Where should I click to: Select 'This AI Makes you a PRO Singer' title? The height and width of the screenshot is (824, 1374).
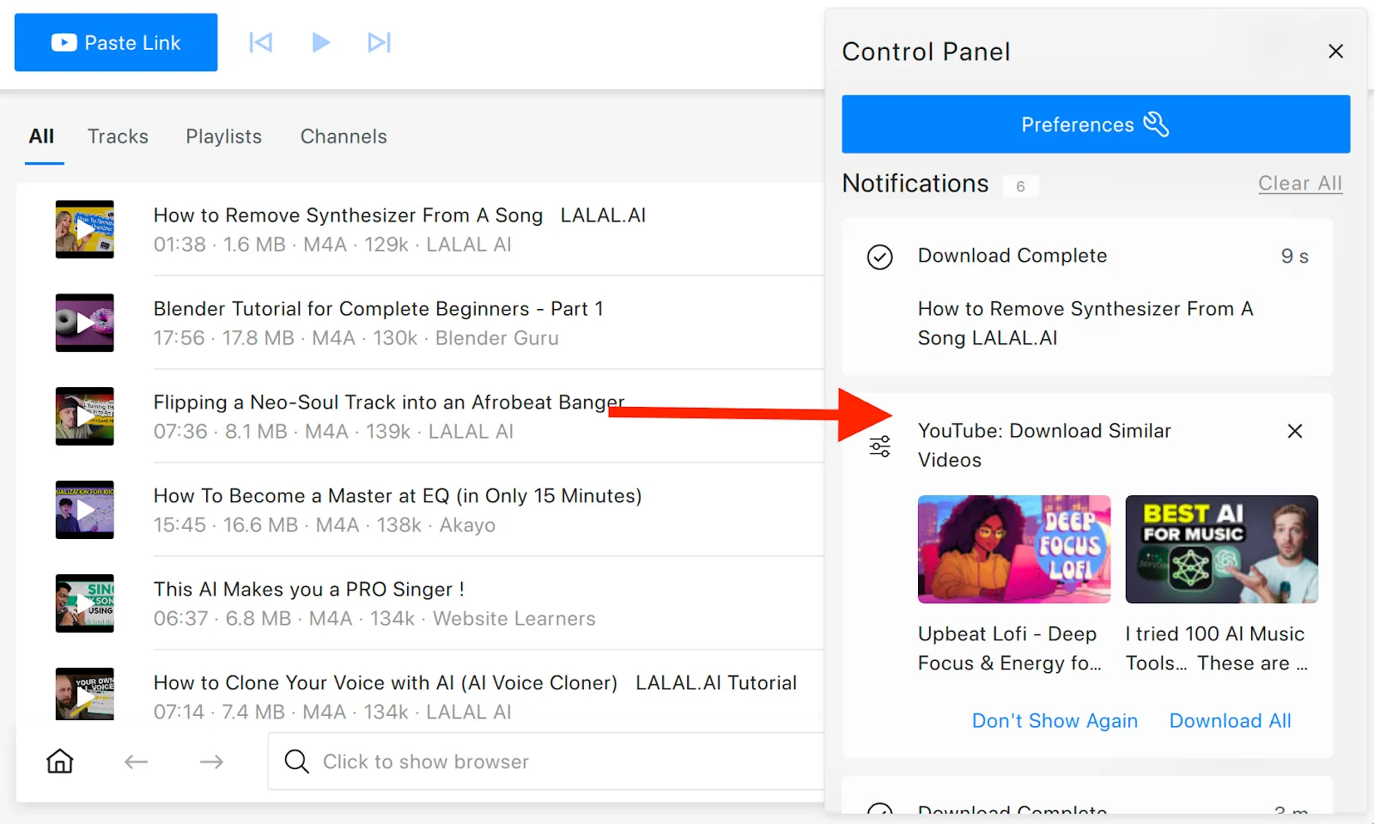(309, 590)
